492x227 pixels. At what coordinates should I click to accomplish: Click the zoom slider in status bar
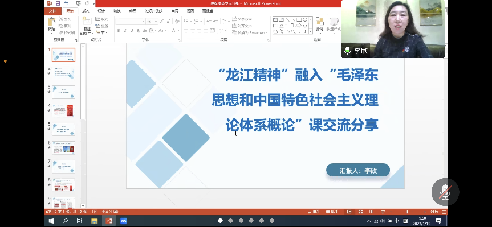(x=407, y=212)
